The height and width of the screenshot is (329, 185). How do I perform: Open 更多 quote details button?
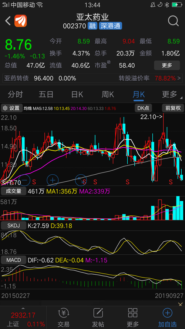point(167,65)
